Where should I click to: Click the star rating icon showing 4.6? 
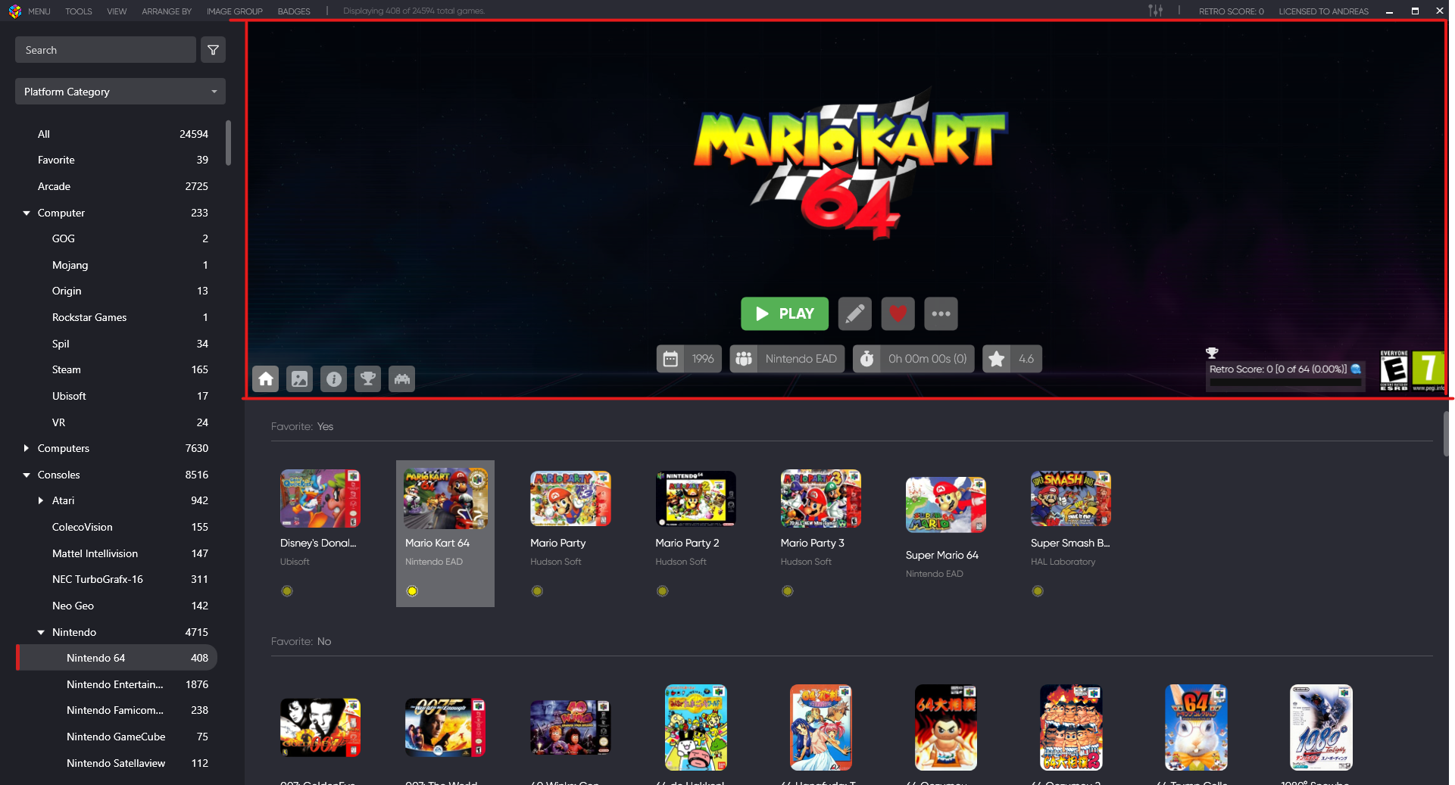[x=997, y=359]
